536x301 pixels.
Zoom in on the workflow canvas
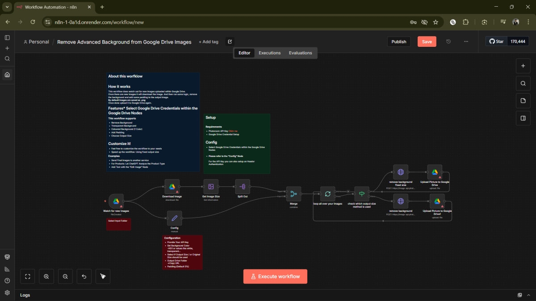(46, 276)
